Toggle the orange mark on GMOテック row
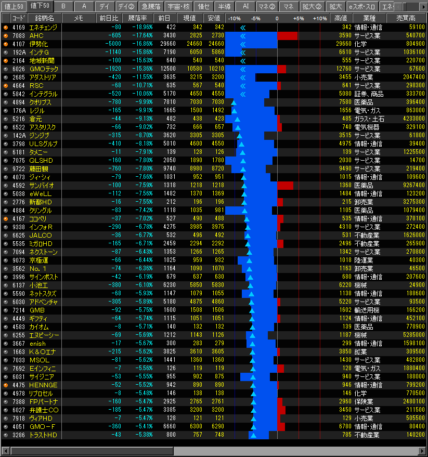428x457 pixels. 6,69
